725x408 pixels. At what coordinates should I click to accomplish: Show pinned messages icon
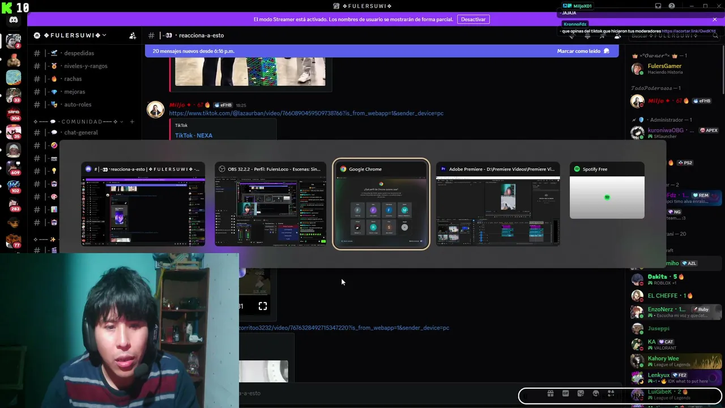(602, 36)
